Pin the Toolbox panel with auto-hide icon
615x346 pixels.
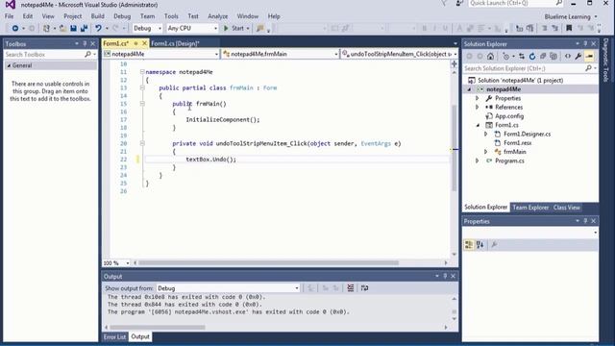[x=85, y=44]
